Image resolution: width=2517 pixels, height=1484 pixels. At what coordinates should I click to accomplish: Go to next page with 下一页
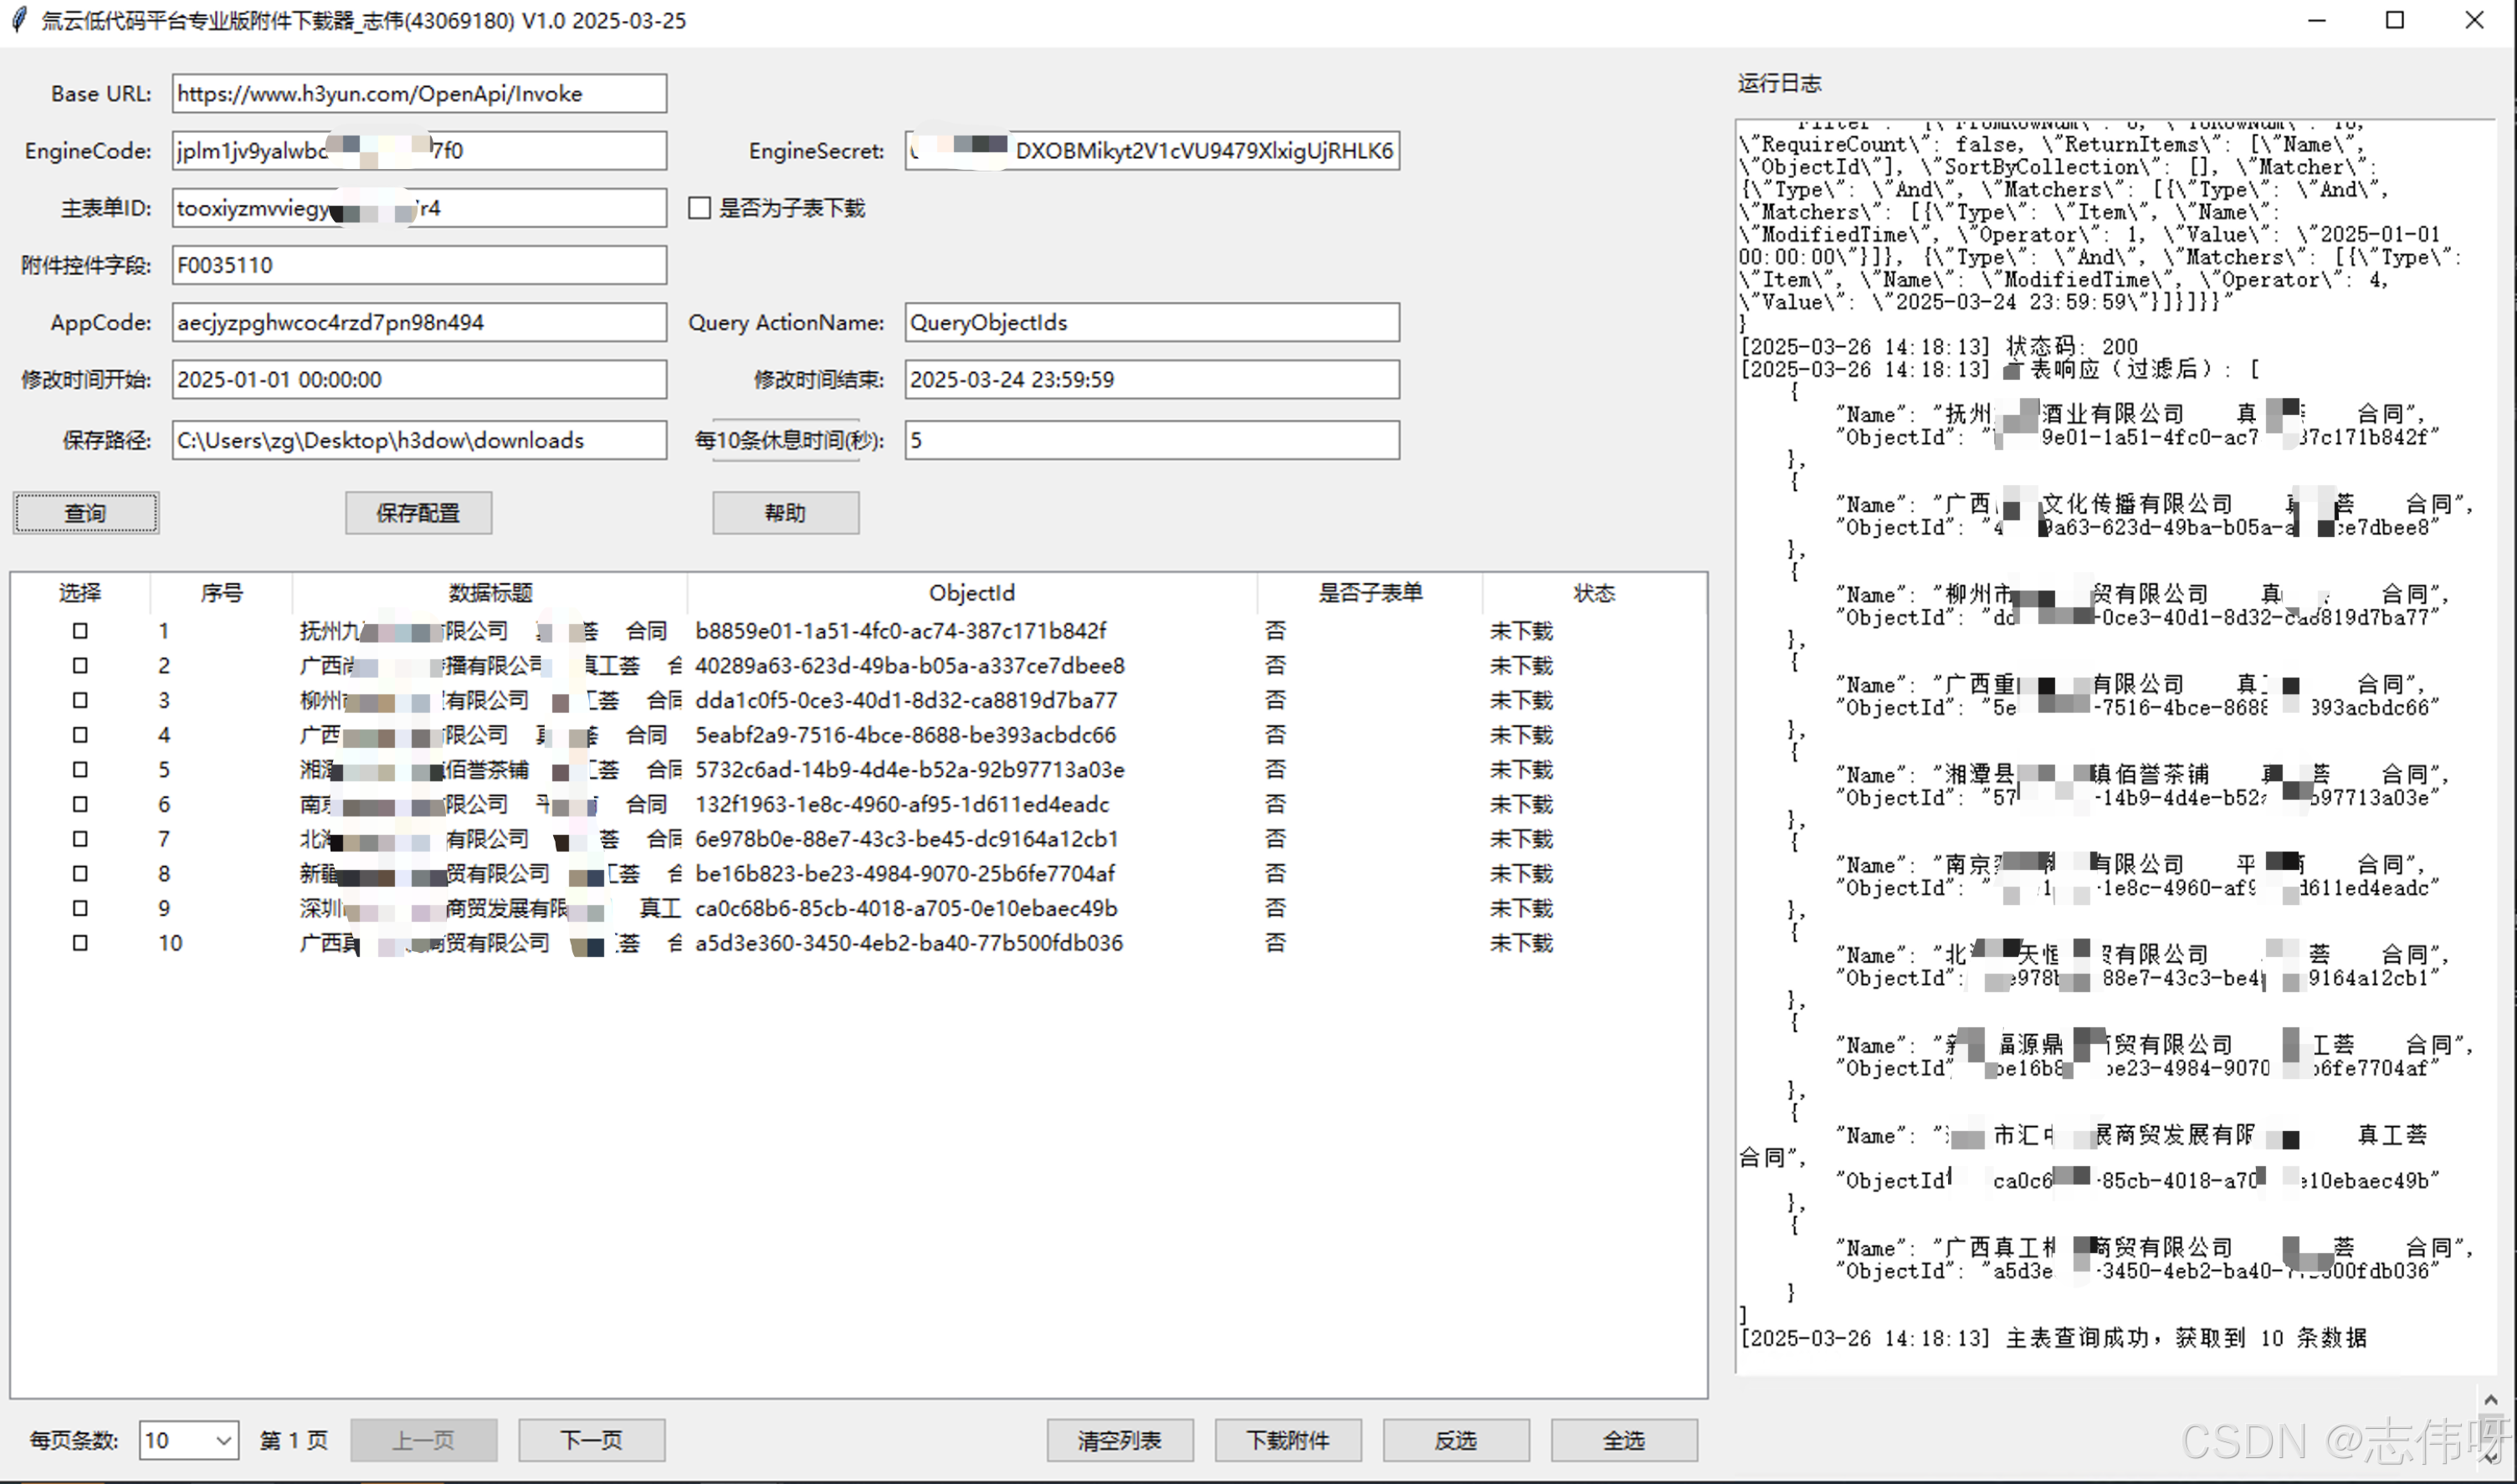pos(591,1441)
